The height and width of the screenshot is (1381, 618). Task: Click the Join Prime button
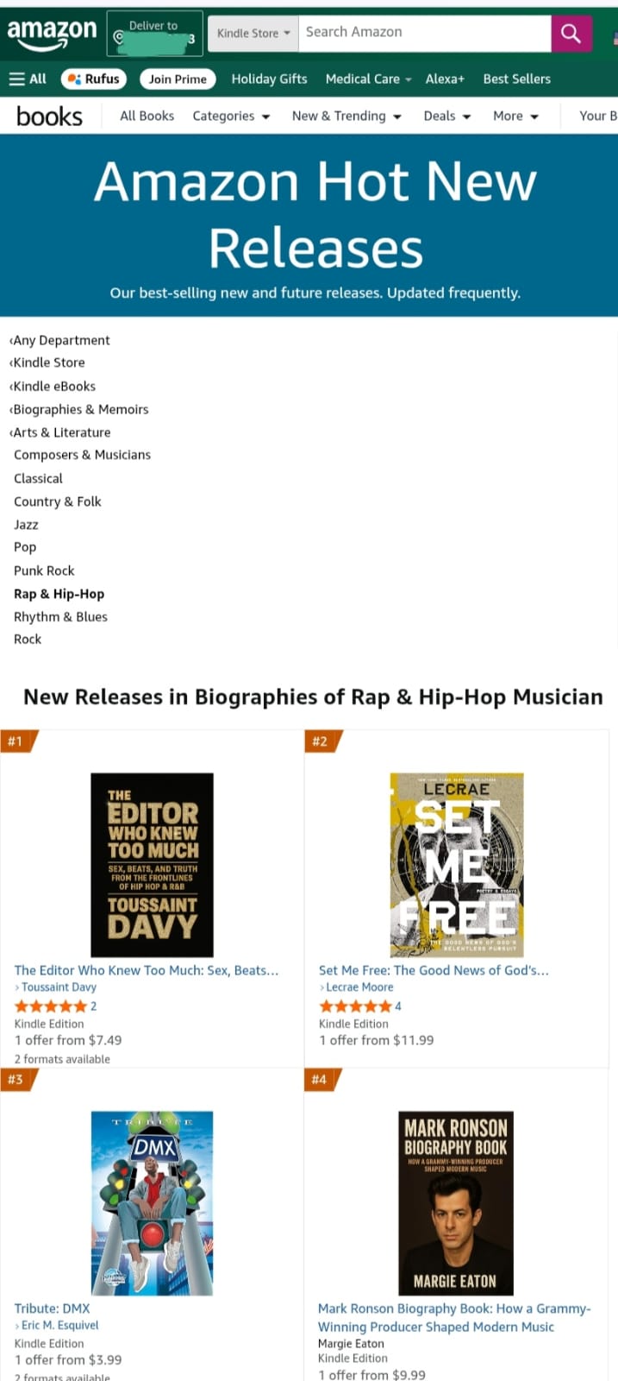tap(178, 79)
